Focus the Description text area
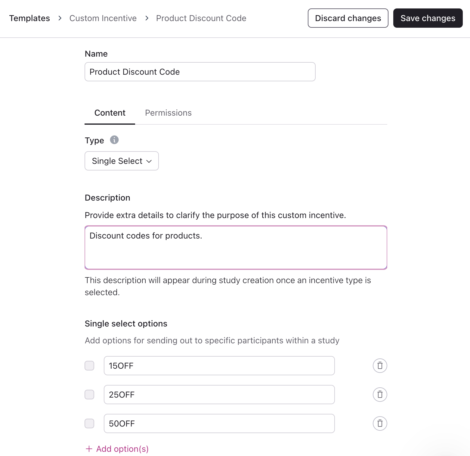 (x=236, y=248)
